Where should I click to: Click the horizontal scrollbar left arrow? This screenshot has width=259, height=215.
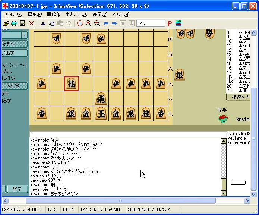coord(6,201)
